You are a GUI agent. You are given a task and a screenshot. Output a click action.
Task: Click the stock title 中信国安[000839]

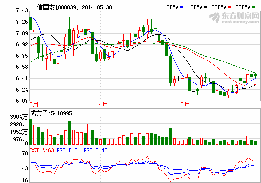coord(55,7)
